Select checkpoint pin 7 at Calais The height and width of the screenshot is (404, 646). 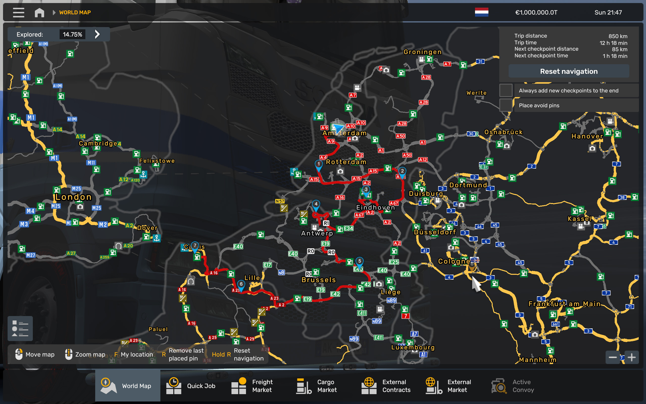click(x=195, y=248)
